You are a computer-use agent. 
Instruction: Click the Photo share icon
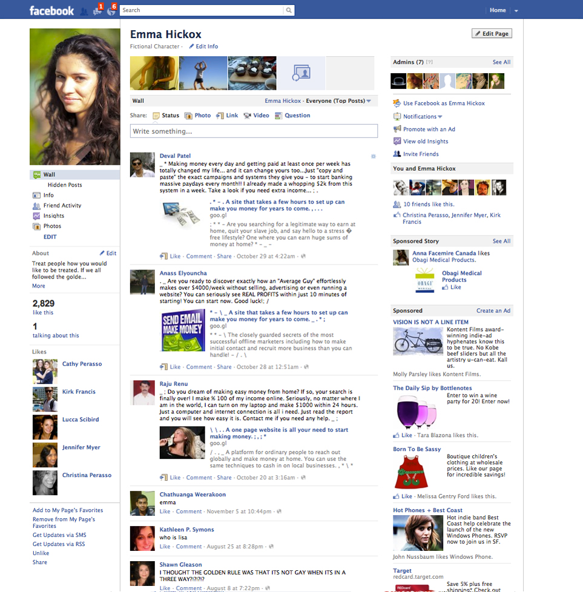click(x=188, y=116)
